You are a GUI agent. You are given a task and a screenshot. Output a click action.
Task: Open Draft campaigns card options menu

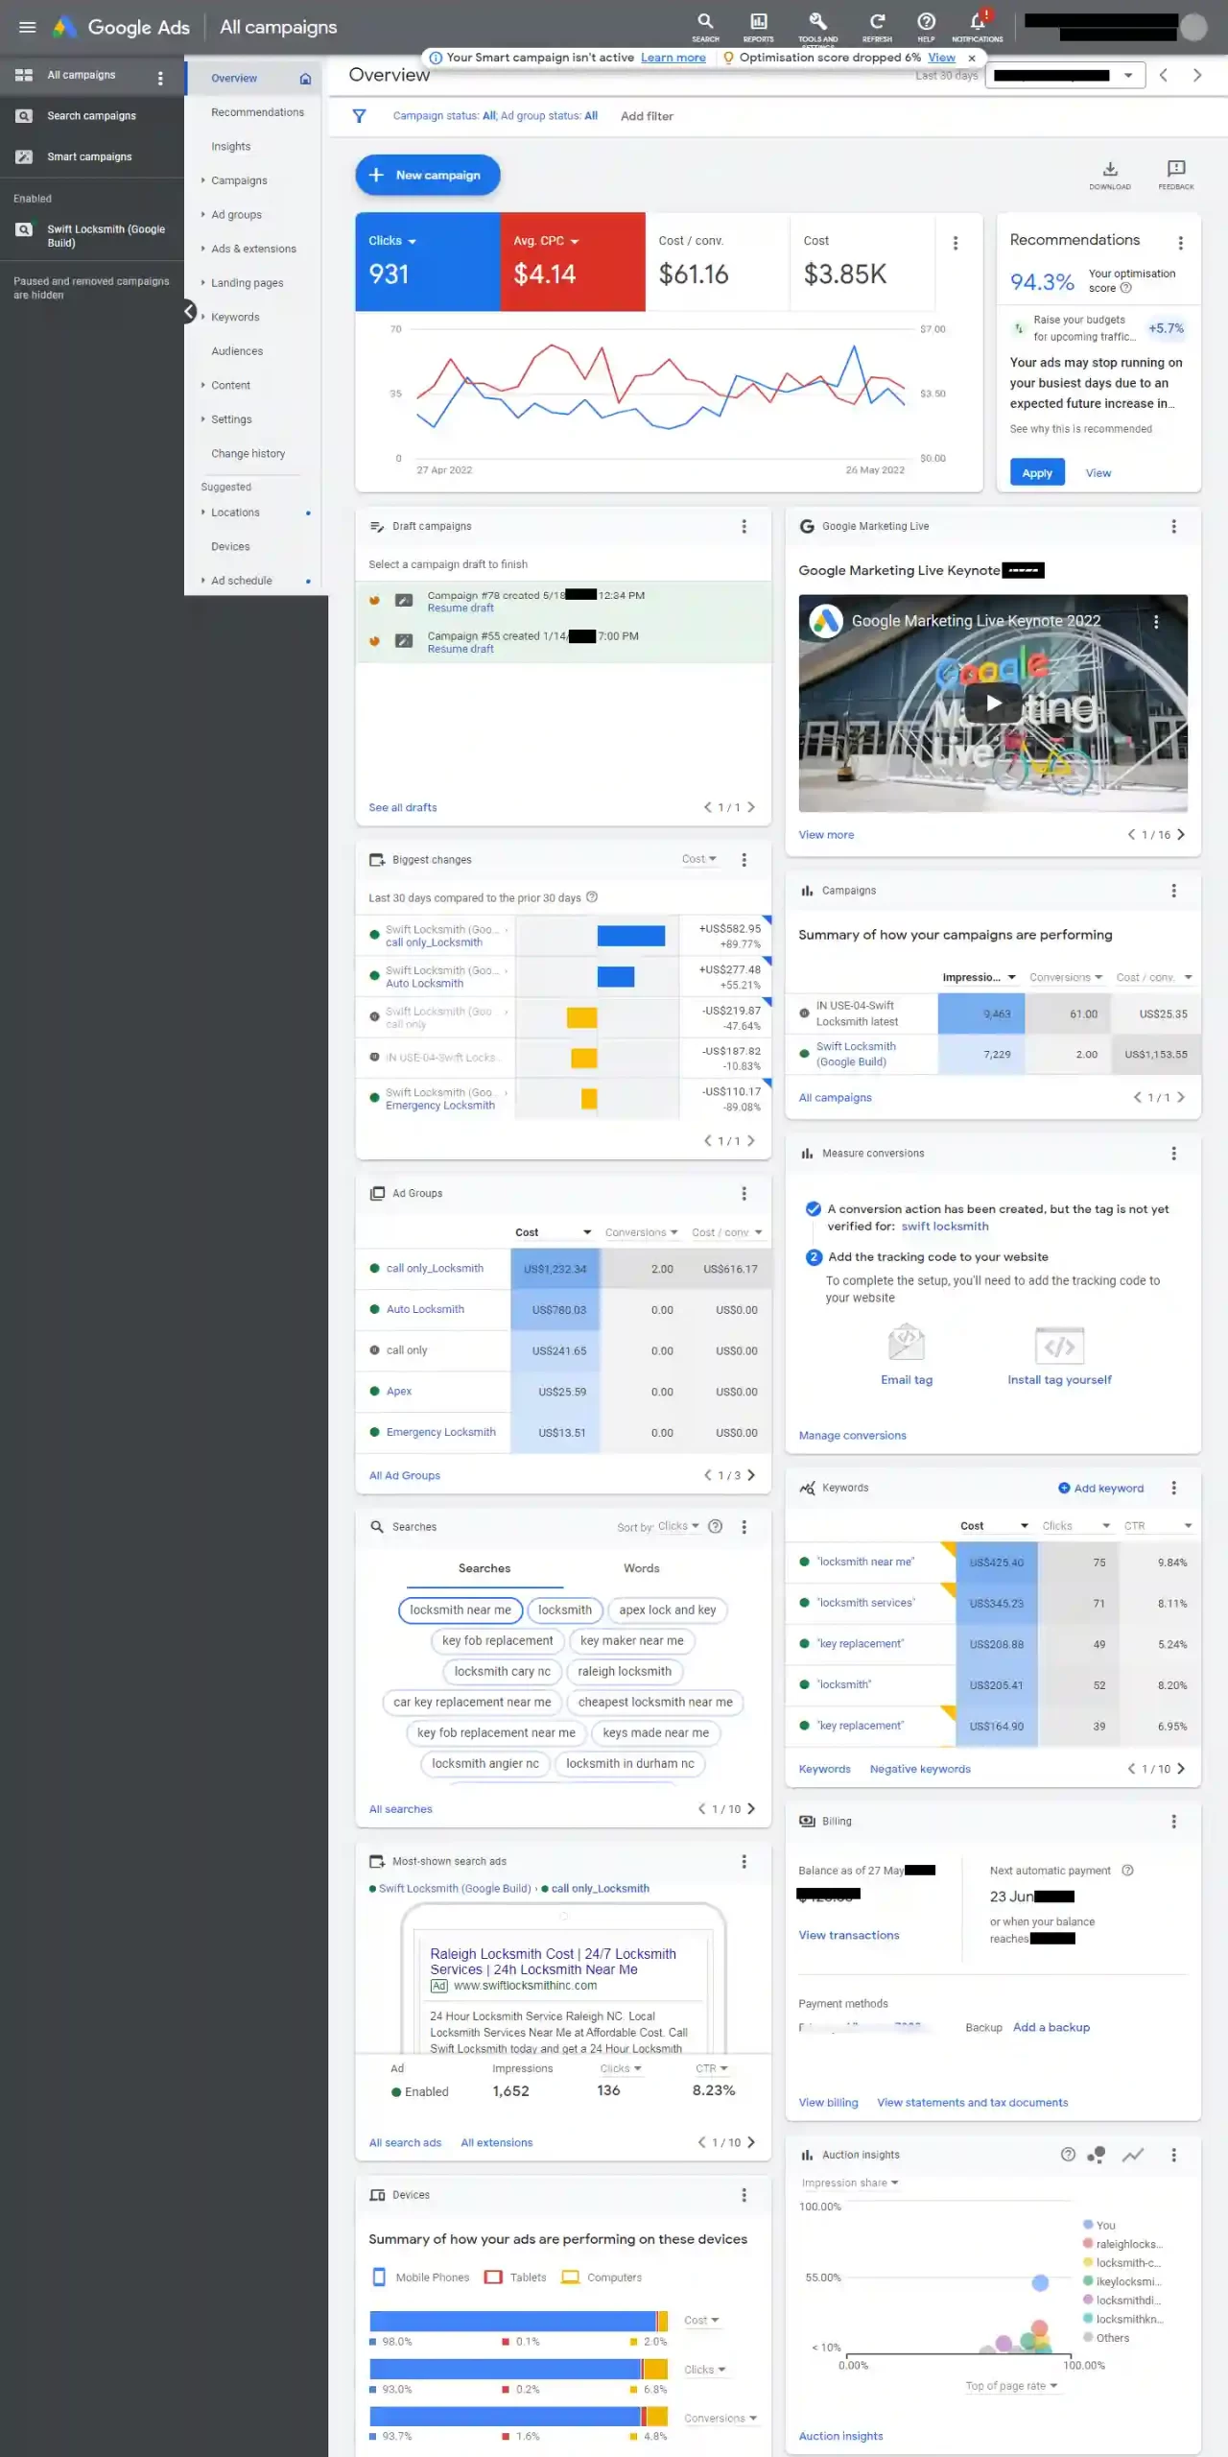coord(744,527)
